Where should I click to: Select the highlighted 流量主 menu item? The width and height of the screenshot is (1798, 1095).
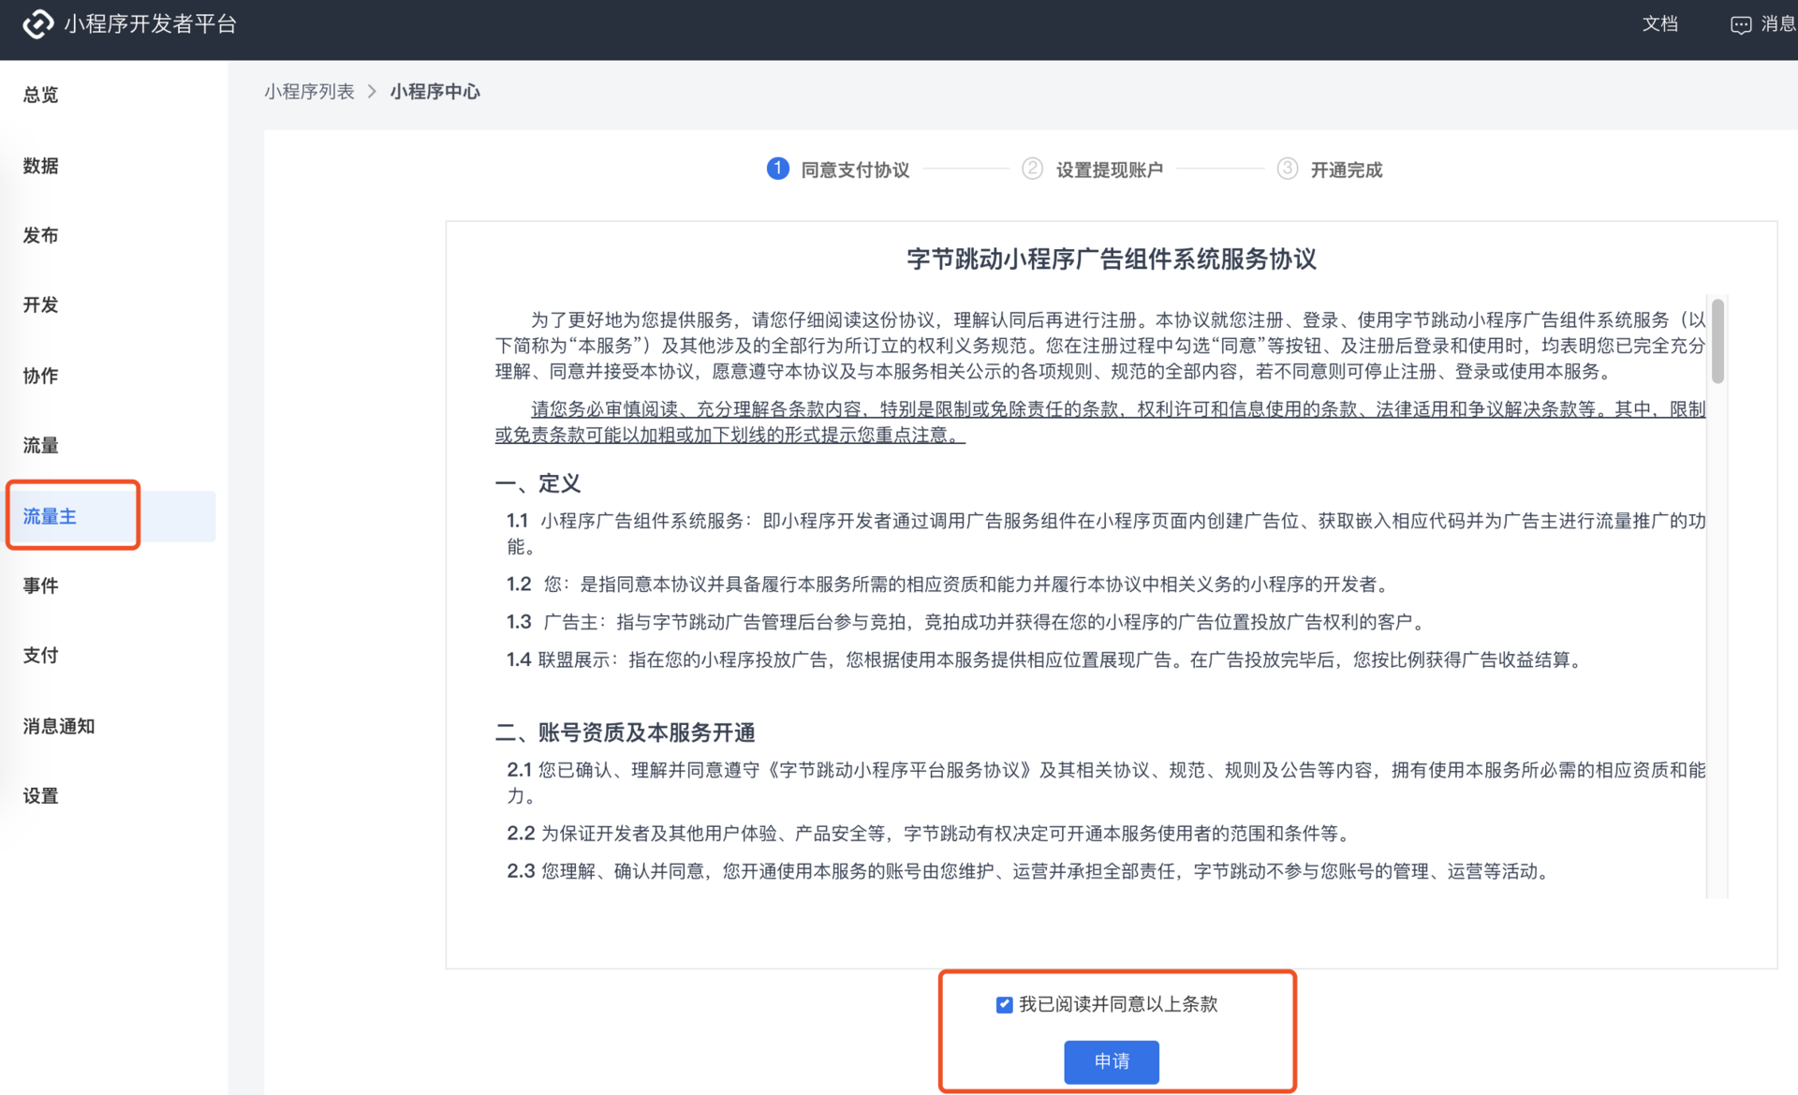49,516
